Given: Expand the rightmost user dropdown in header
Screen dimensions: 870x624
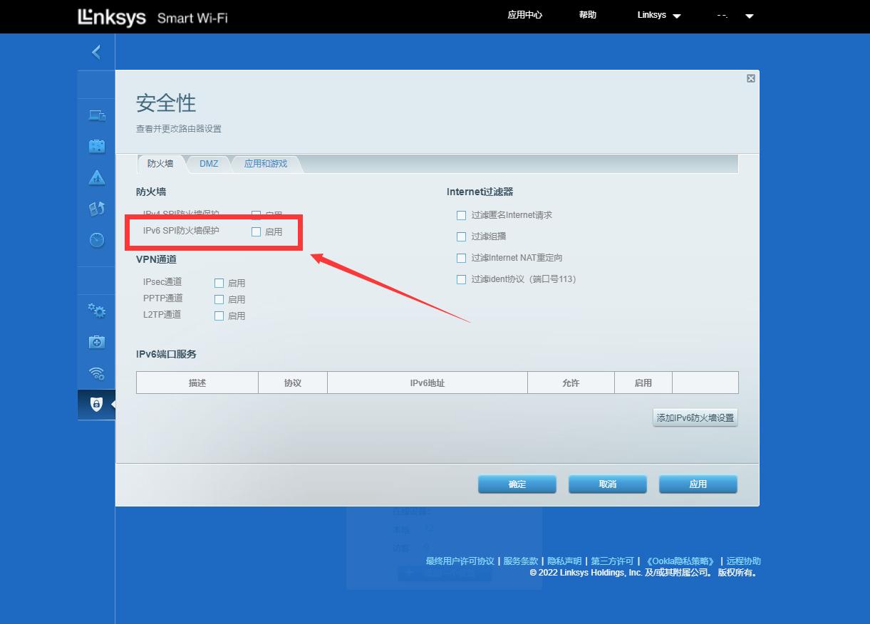Looking at the screenshot, I should [749, 15].
